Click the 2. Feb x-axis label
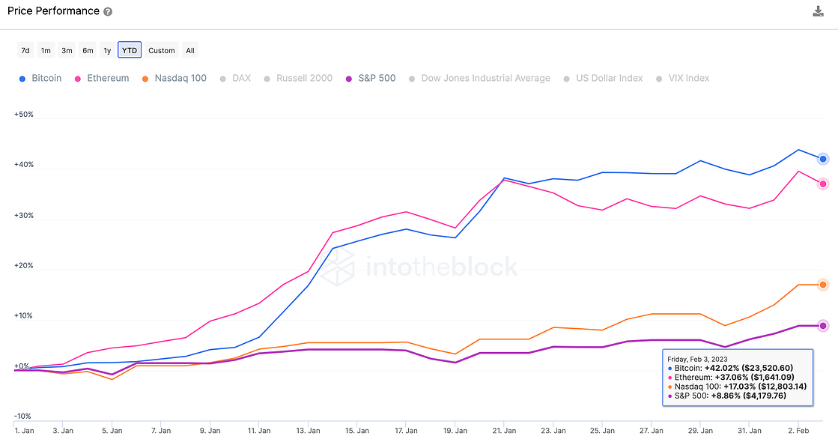The width and height of the screenshot is (838, 442). click(798, 430)
